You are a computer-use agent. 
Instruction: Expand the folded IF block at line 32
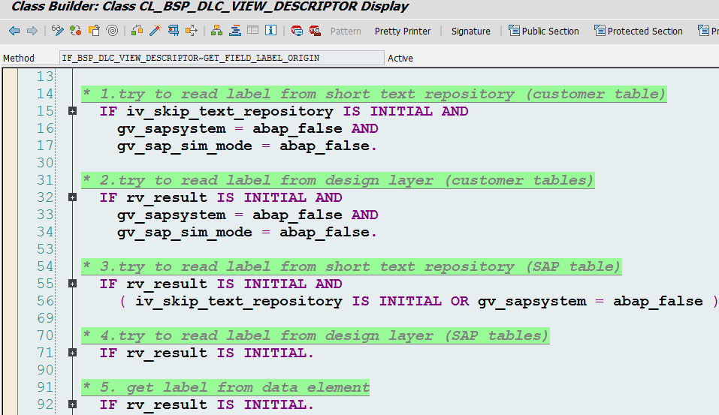pyautogui.click(x=72, y=197)
